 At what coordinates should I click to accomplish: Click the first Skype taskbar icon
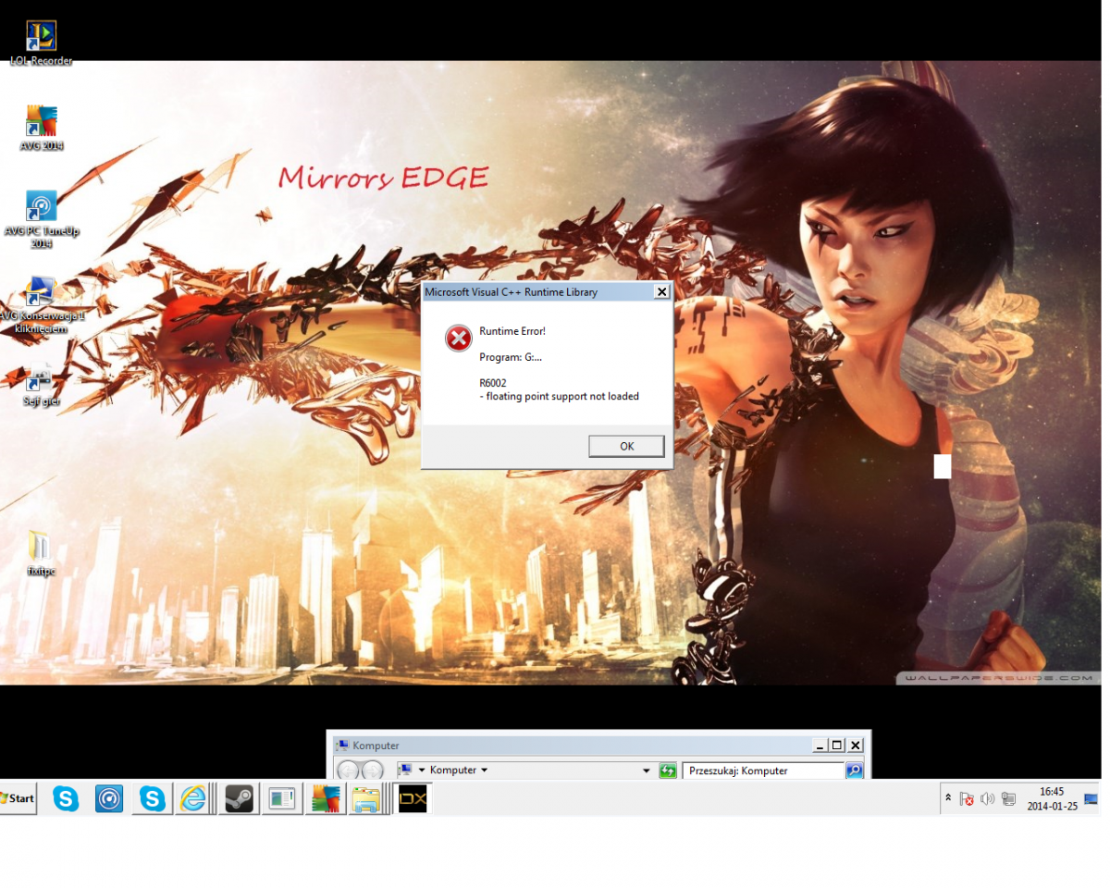pos(66,798)
